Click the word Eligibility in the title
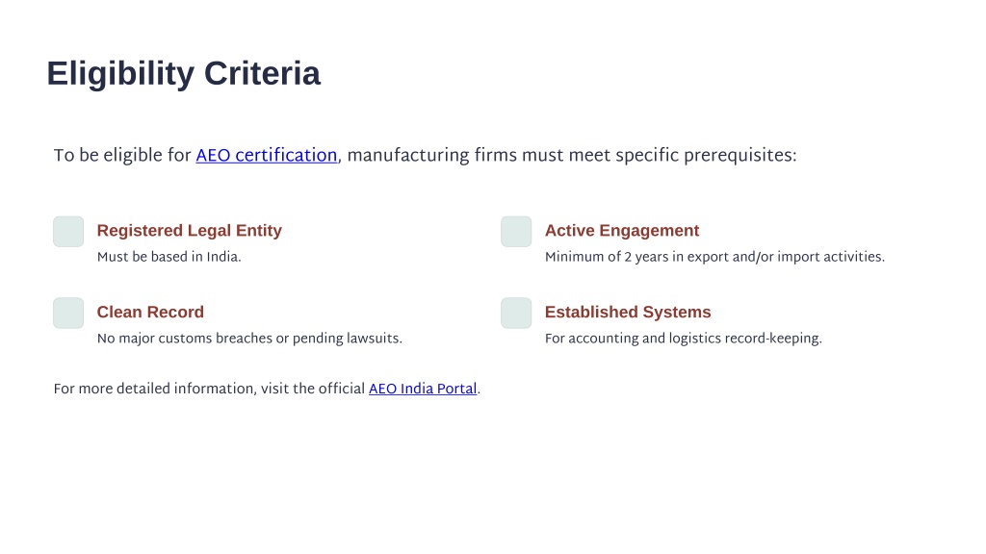The width and height of the screenshot is (986, 554). coord(120,74)
